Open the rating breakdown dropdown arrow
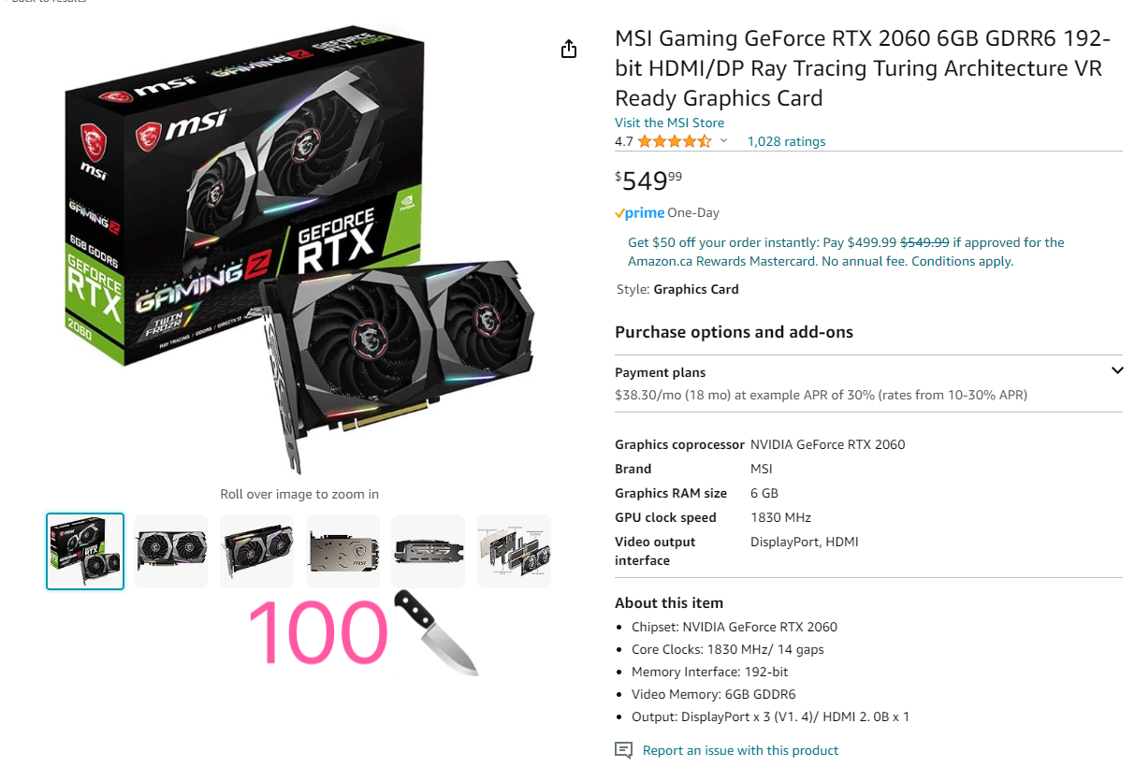 723,141
